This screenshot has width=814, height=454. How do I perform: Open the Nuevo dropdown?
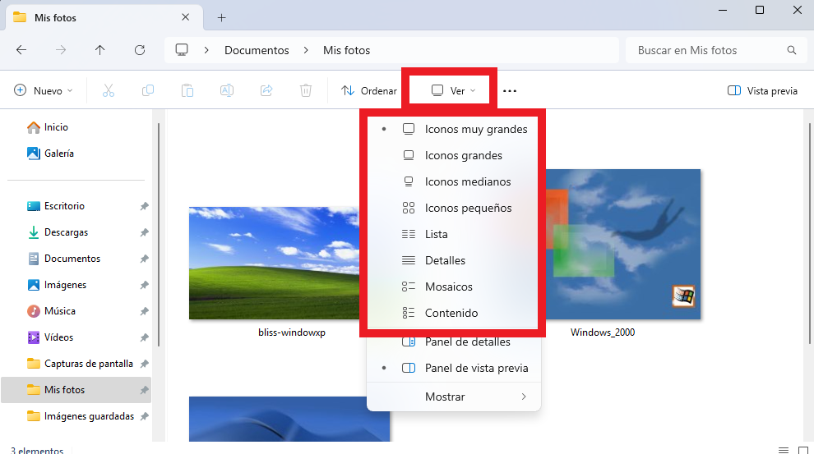[x=43, y=90]
